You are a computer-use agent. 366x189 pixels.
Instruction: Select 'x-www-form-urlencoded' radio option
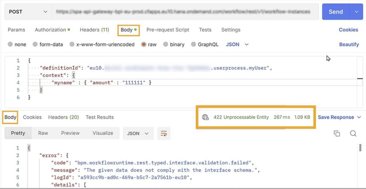(72, 44)
